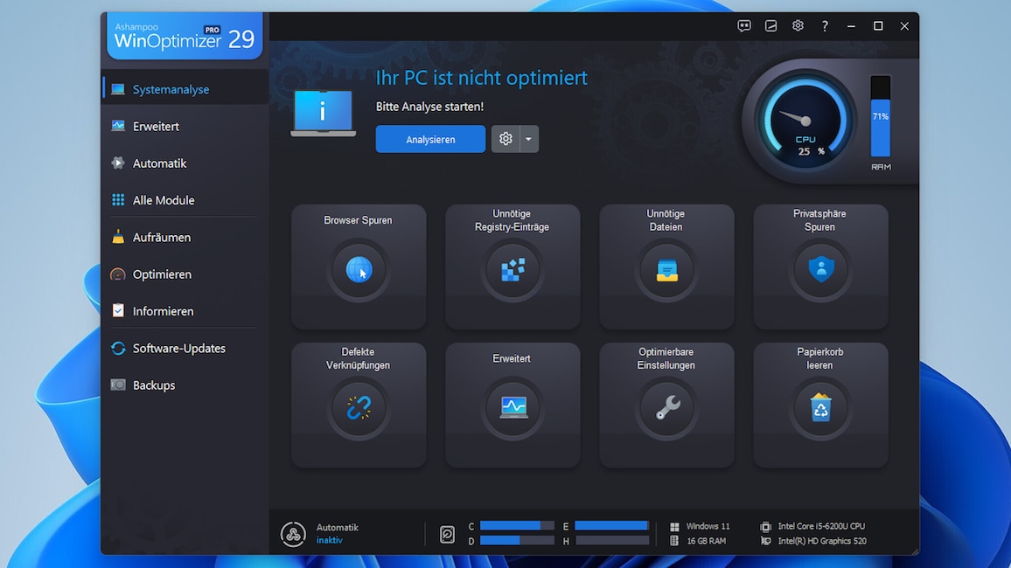The height and width of the screenshot is (568, 1011).
Task: Open Informieren in the sidebar
Action: (x=185, y=311)
